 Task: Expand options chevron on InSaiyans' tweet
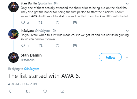point(127,31)
